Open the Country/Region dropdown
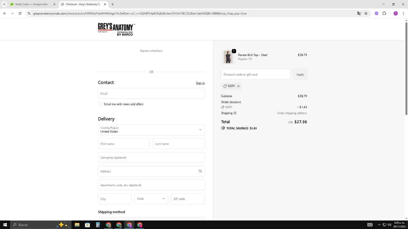Viewport: 408px width, 229px height. [151, 130]
